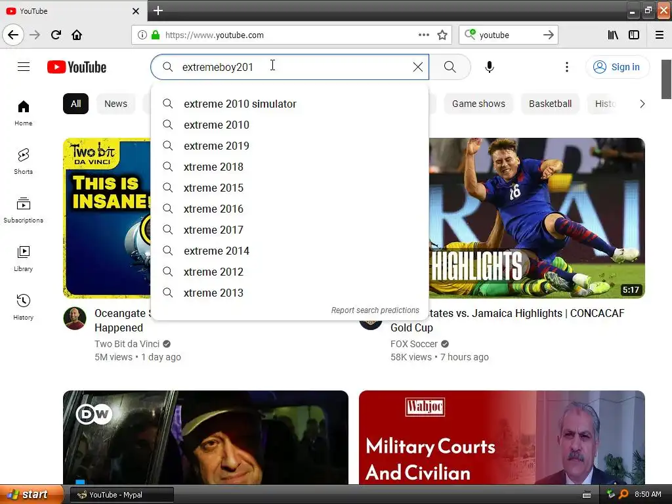This screenshot has height=504, width=672.
Task: Choose suggestion 'extreme 2010 simulator'
Action: pos(289,104)
